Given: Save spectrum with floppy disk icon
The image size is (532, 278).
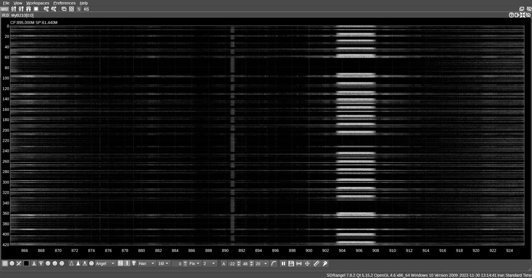Looking at the screenshot, I should click(x=291, y=263).
